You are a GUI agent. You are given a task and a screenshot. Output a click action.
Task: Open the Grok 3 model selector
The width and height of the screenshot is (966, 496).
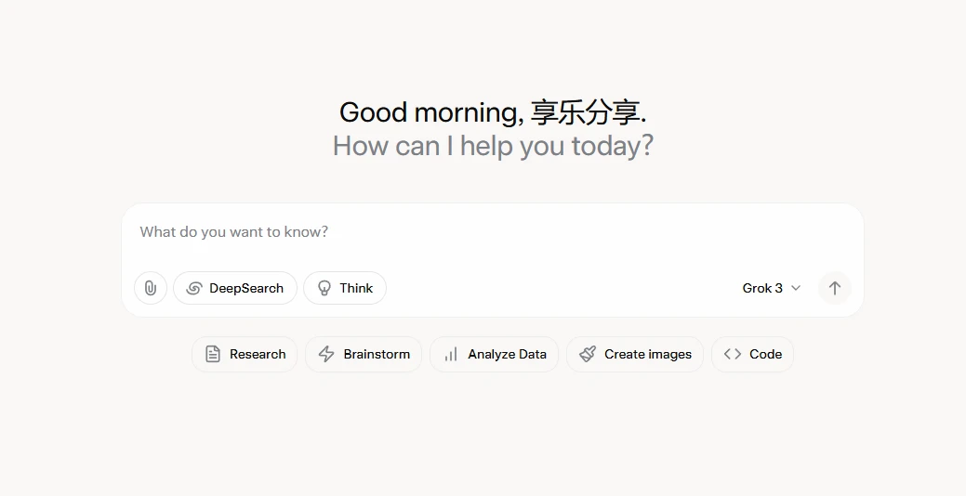tap(762, 288)
